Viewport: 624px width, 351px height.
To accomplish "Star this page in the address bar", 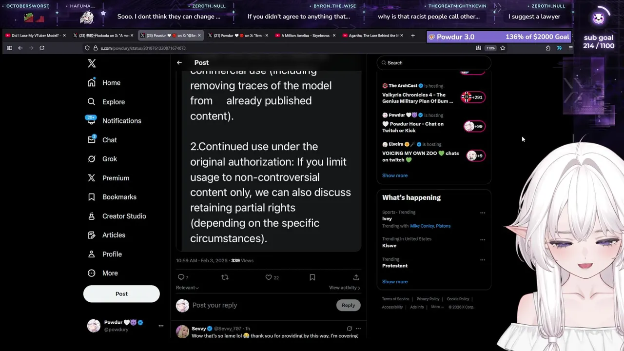I will [503, 48].
